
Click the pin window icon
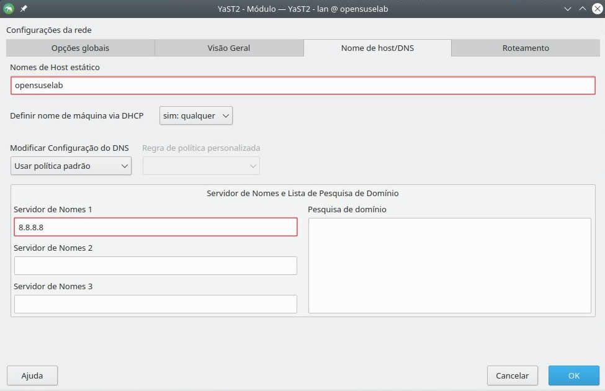[24, 9]
